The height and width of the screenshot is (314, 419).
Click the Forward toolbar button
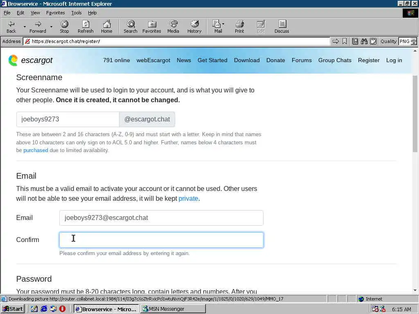[38, 27]
